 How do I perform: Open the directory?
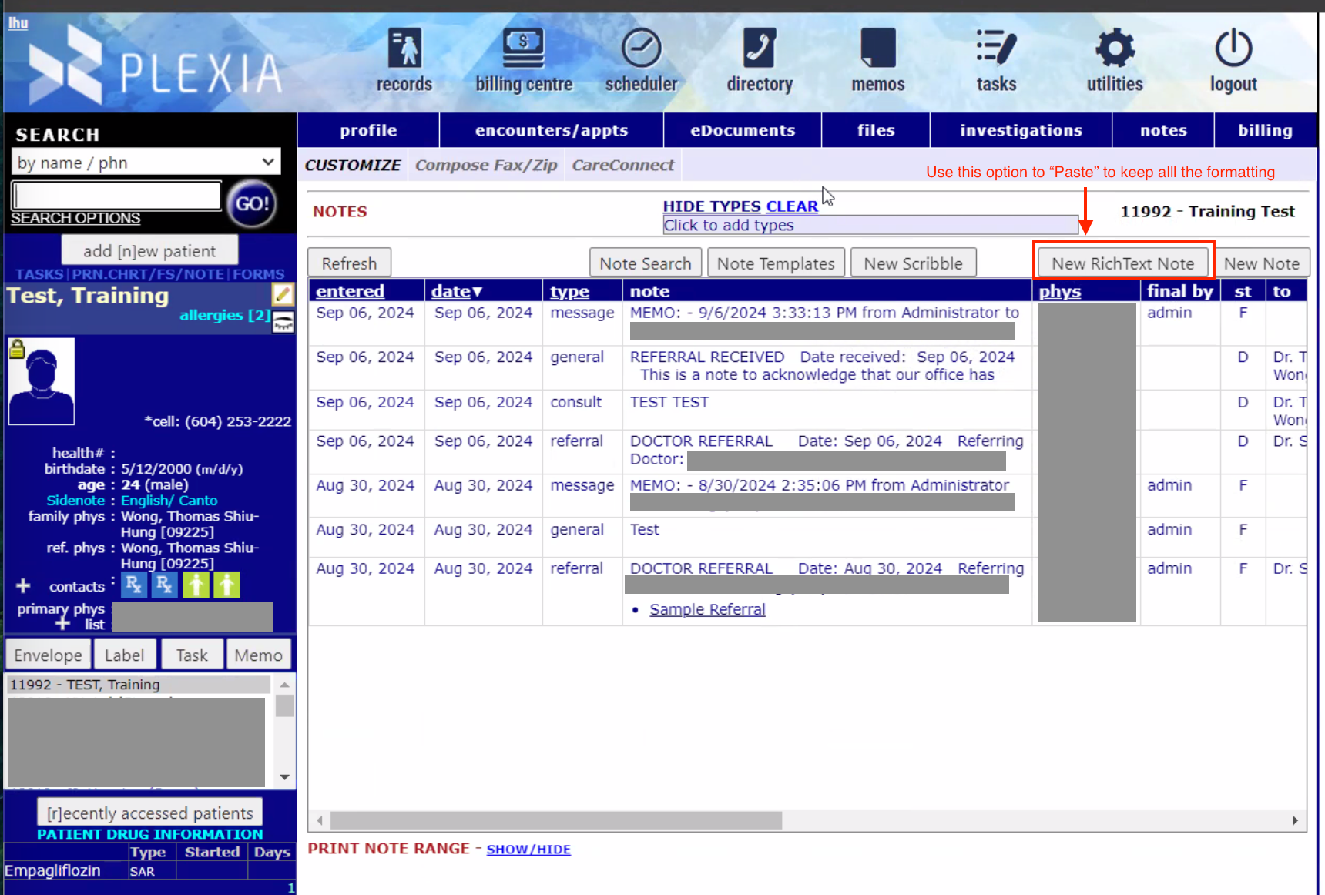click(x=760, y=60)
